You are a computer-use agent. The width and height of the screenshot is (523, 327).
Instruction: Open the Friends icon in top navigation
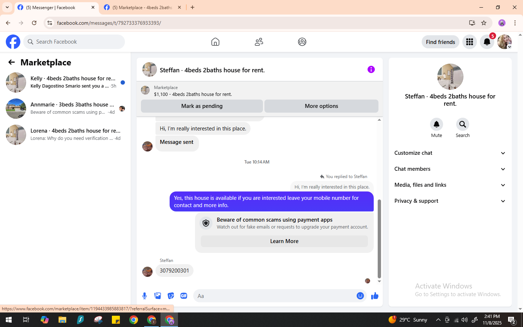(259, 42)
